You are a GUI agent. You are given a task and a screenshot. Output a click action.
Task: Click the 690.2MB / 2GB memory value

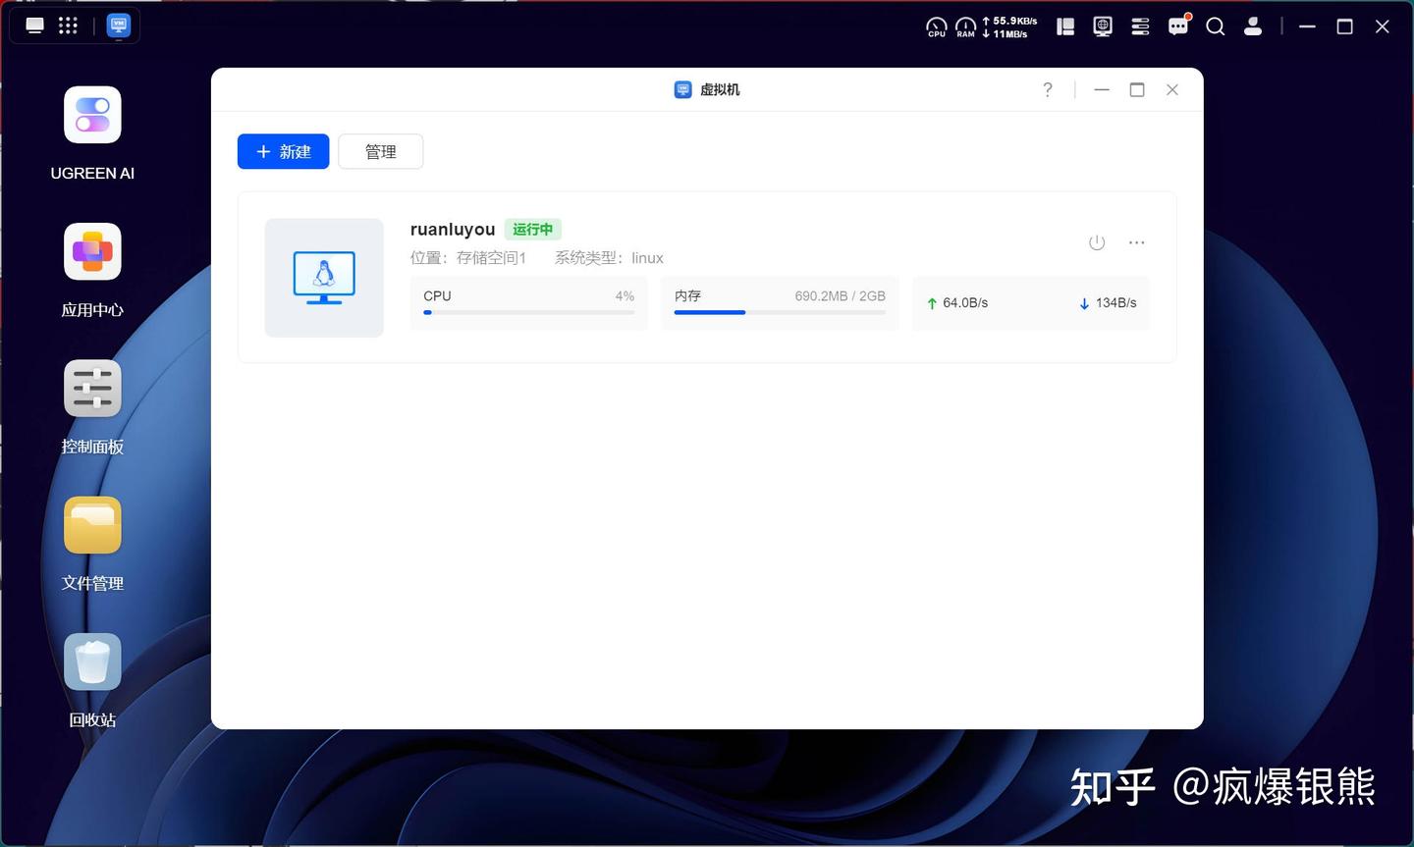(x=841, y=295)
